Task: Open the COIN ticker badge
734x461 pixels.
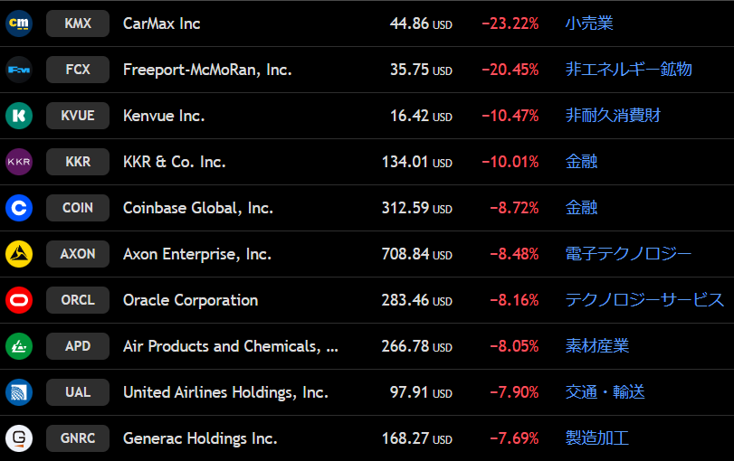Action: [x=78, y=208]
